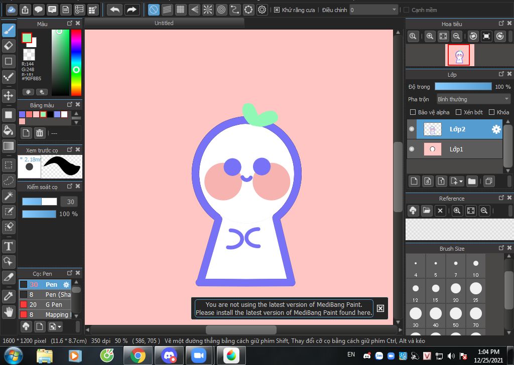
Task: Enable the concentric circle snap guide
Action: pos(221,10)
